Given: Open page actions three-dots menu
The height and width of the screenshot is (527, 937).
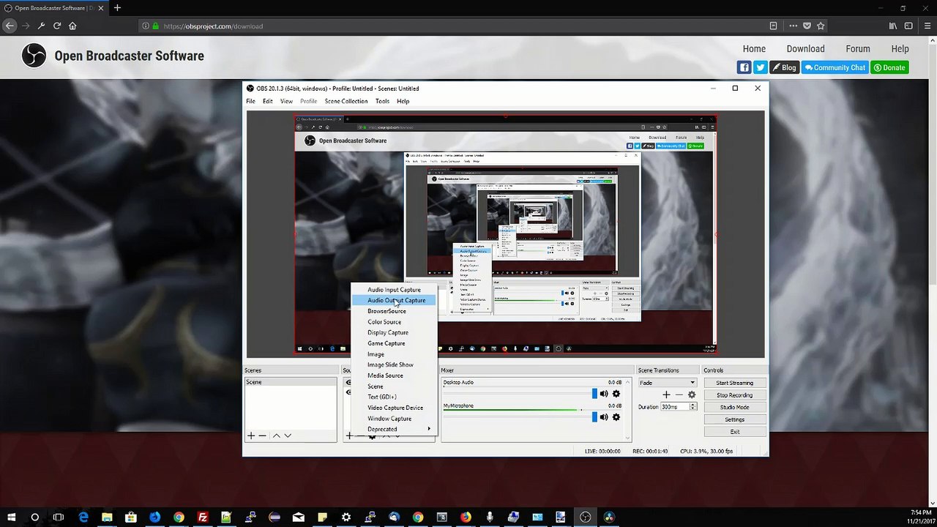Looking at the screenshot, I should [793, 26].
